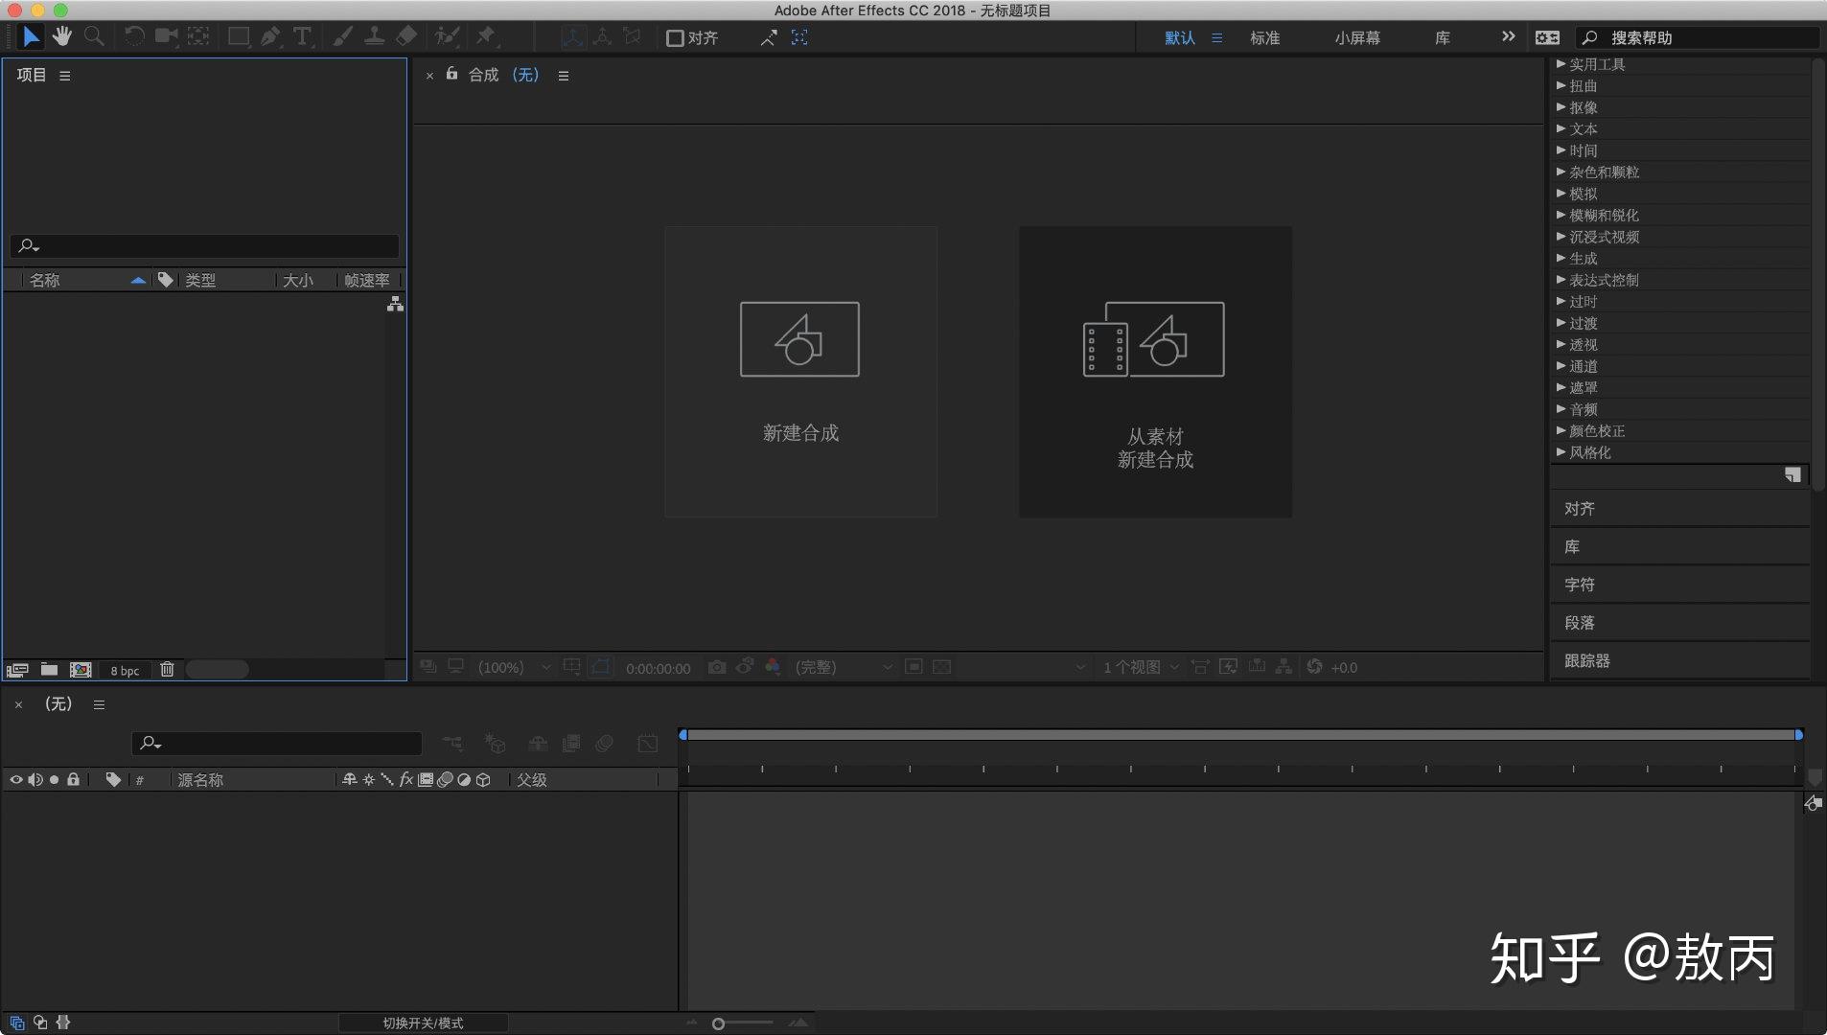Click the 新建合成 new composition card

(800, 372)
